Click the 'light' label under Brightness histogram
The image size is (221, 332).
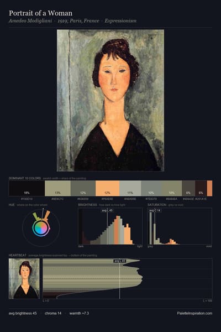coord(140,246)
